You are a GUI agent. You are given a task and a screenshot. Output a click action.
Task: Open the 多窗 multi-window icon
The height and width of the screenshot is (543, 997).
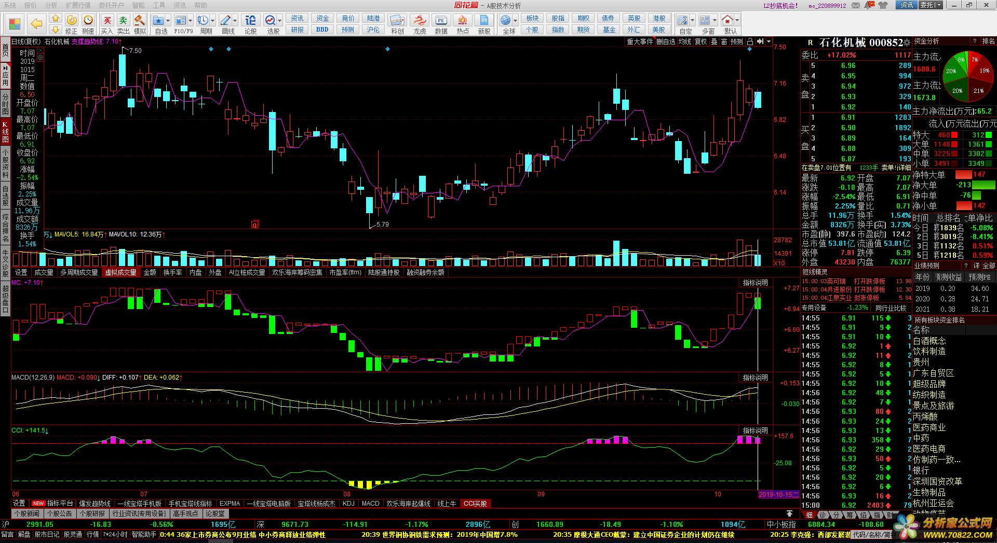pyautogui.click(x=705, y=20)
